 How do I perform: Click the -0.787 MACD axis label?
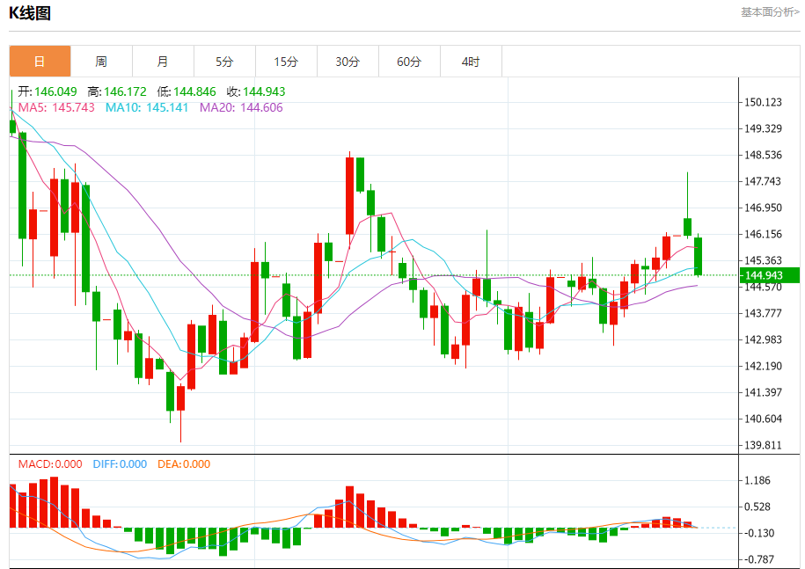click(x=757, y=559)
